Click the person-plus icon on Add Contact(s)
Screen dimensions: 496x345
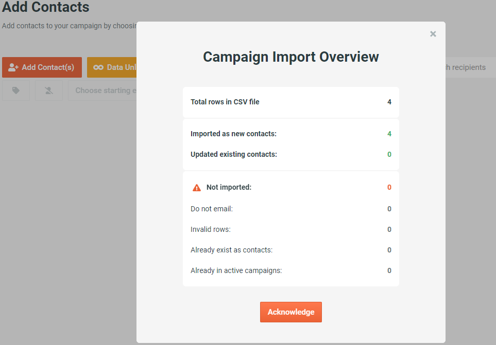(x=14, y=67)
